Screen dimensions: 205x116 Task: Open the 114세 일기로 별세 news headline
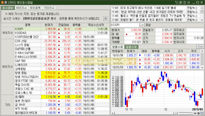148,8
